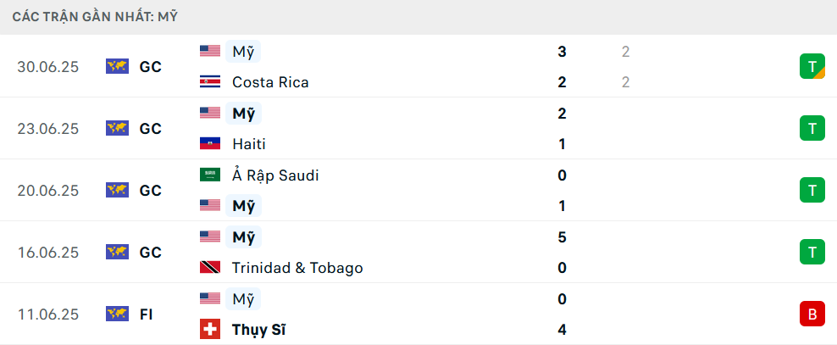Click world map icon for 30.06.25 match

click(118, 66)
